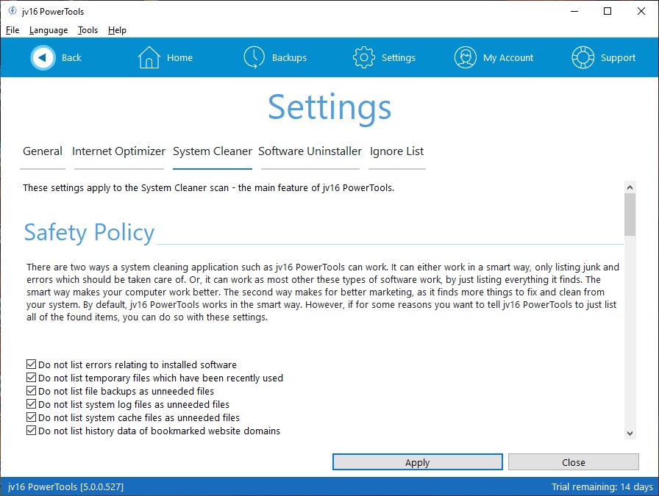This screenshot has width=659, height=496.
Task: Click the Back arrow icon
Action: (x=43, y=57)
